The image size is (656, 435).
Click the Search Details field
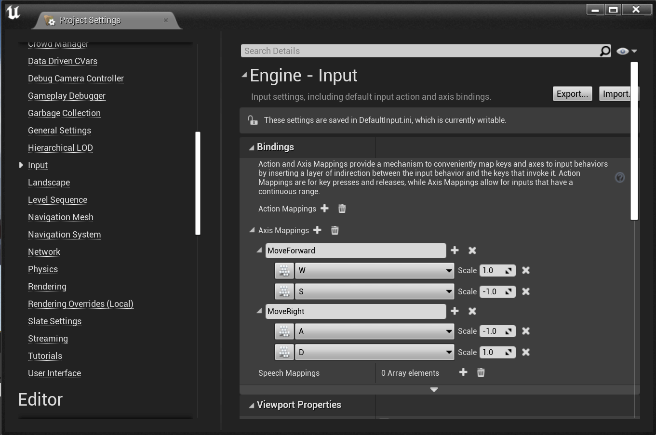[419, 51]
